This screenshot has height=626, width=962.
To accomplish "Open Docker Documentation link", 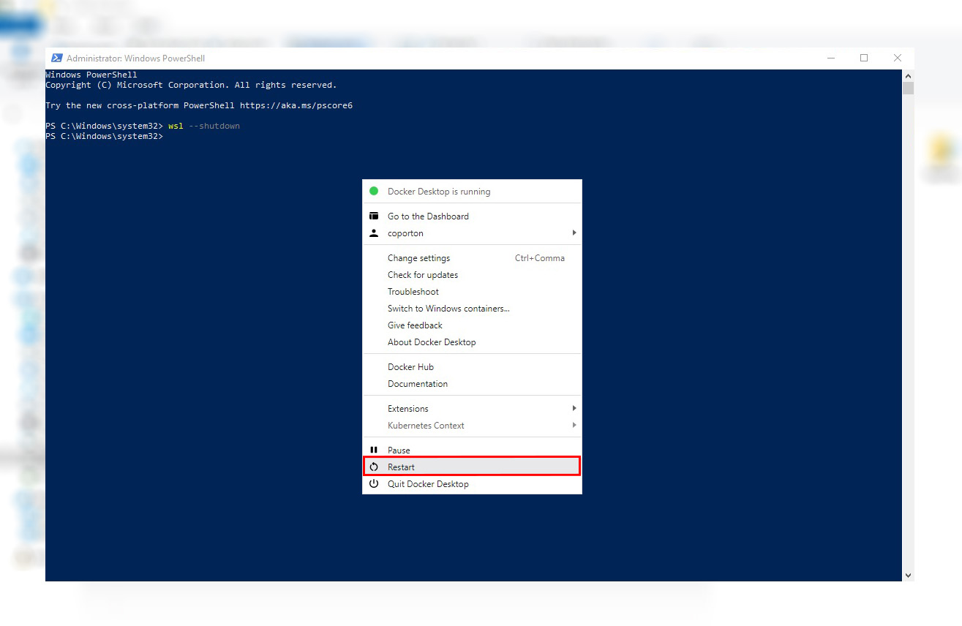I will click(x=418, y=384).
